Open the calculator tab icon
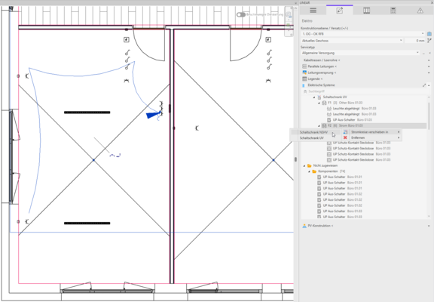This screenshot has width=434, height=302. [393, 11]
